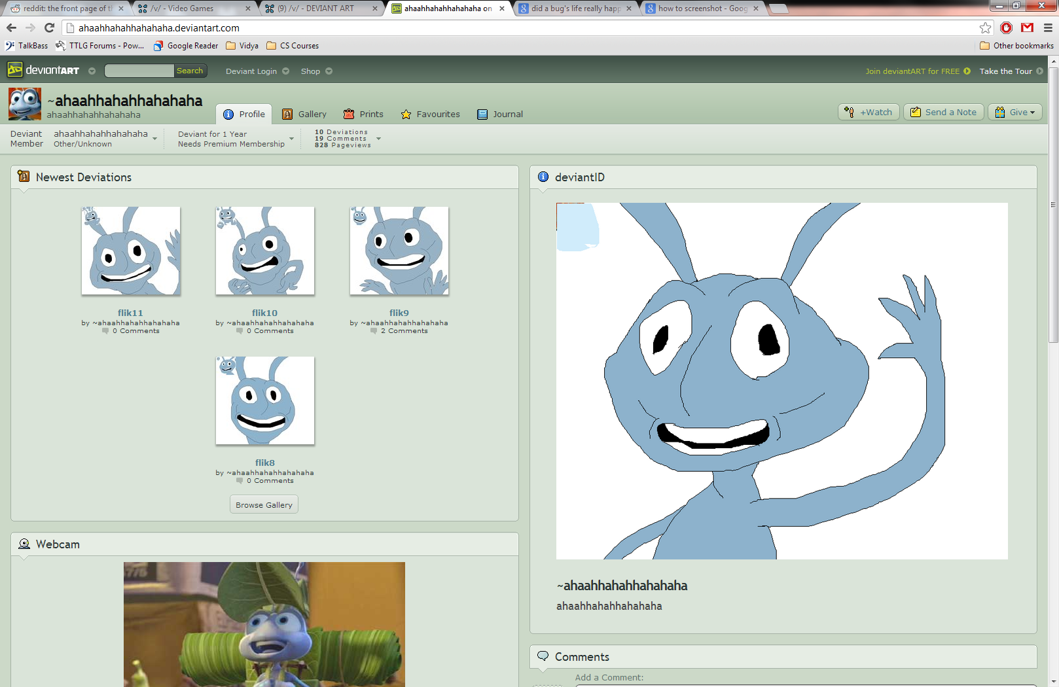Screen dimensions: 1059x687
Task: Click the webcam Flik movie image
Action: (x=264, y=624)
